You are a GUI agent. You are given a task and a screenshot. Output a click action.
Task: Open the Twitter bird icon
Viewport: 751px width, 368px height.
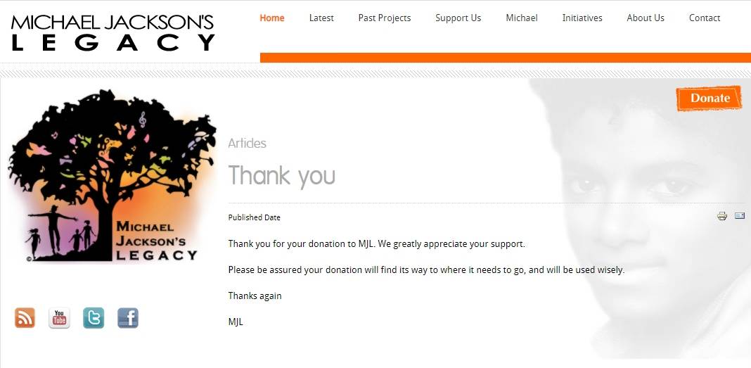pyautogui.click(x=94, y=317)
